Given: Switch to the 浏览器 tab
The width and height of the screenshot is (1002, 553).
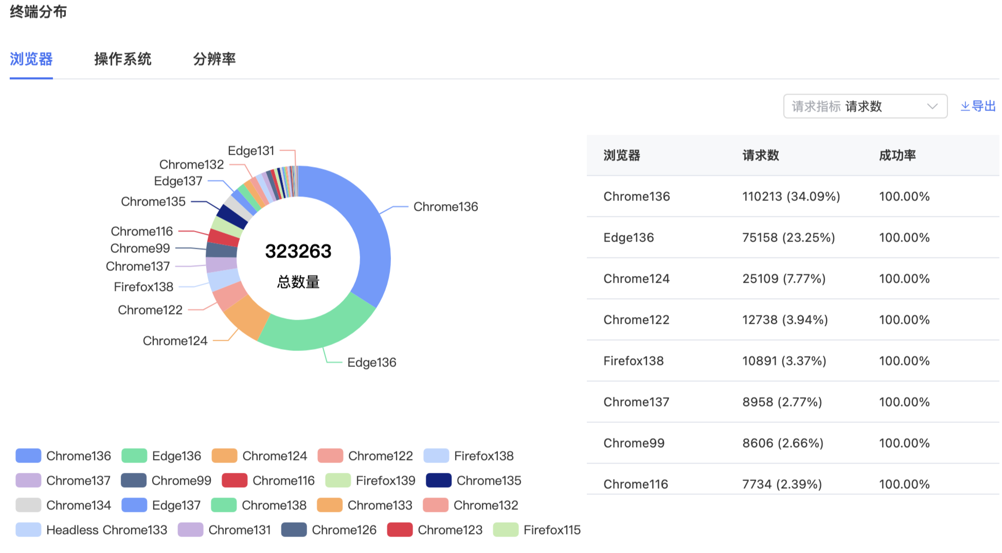Looking at the screenshot, I should (31, 59).
